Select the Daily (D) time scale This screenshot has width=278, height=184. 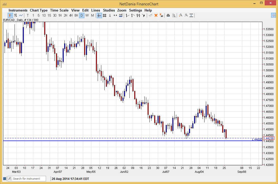(82, 15)
